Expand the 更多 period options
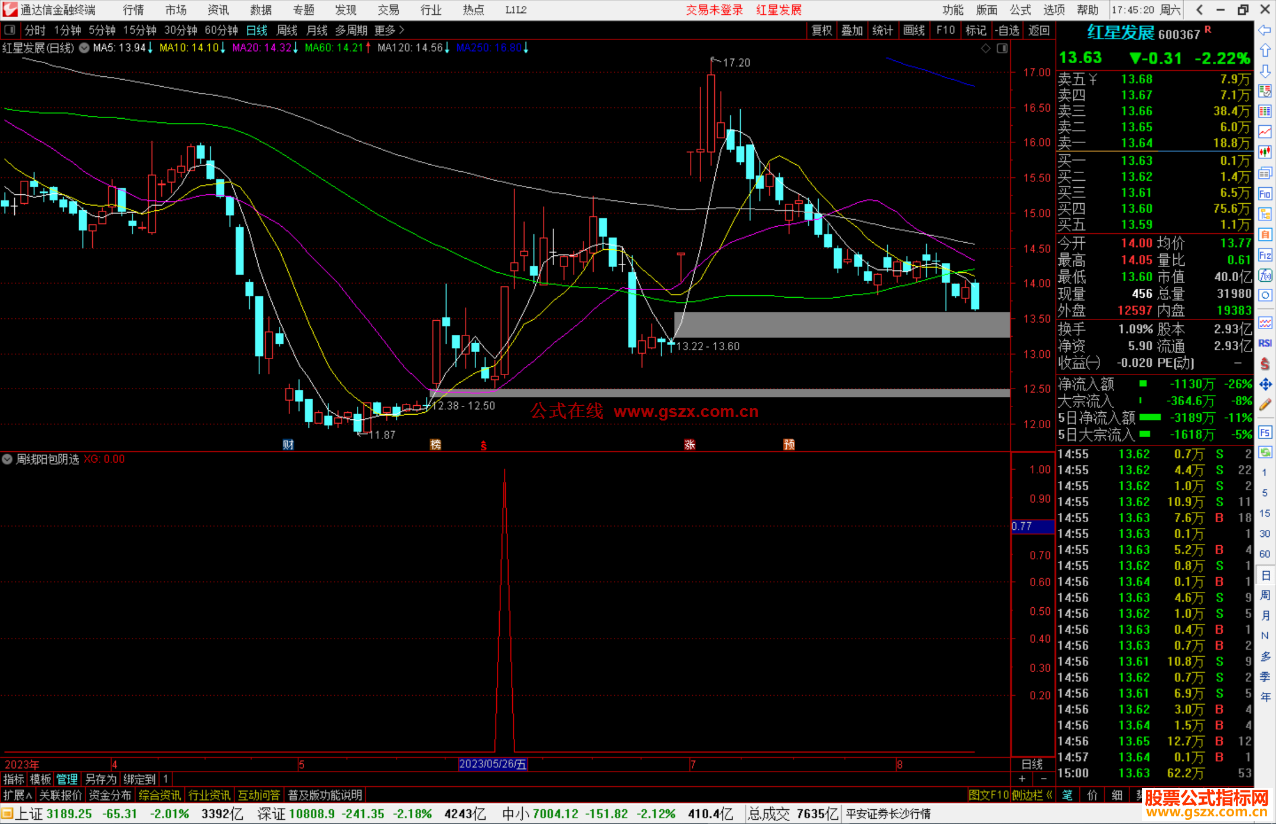Image resolution: width=1276 pixels, height=824 pixels. (389, 30)
